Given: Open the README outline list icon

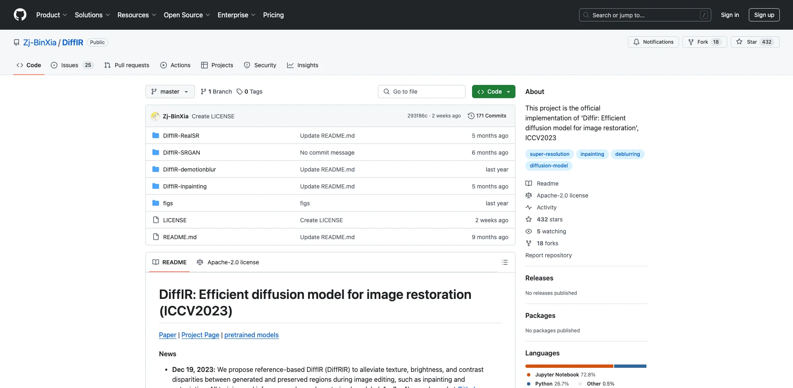Looking at the screenshot, I should tap(504, 262).
